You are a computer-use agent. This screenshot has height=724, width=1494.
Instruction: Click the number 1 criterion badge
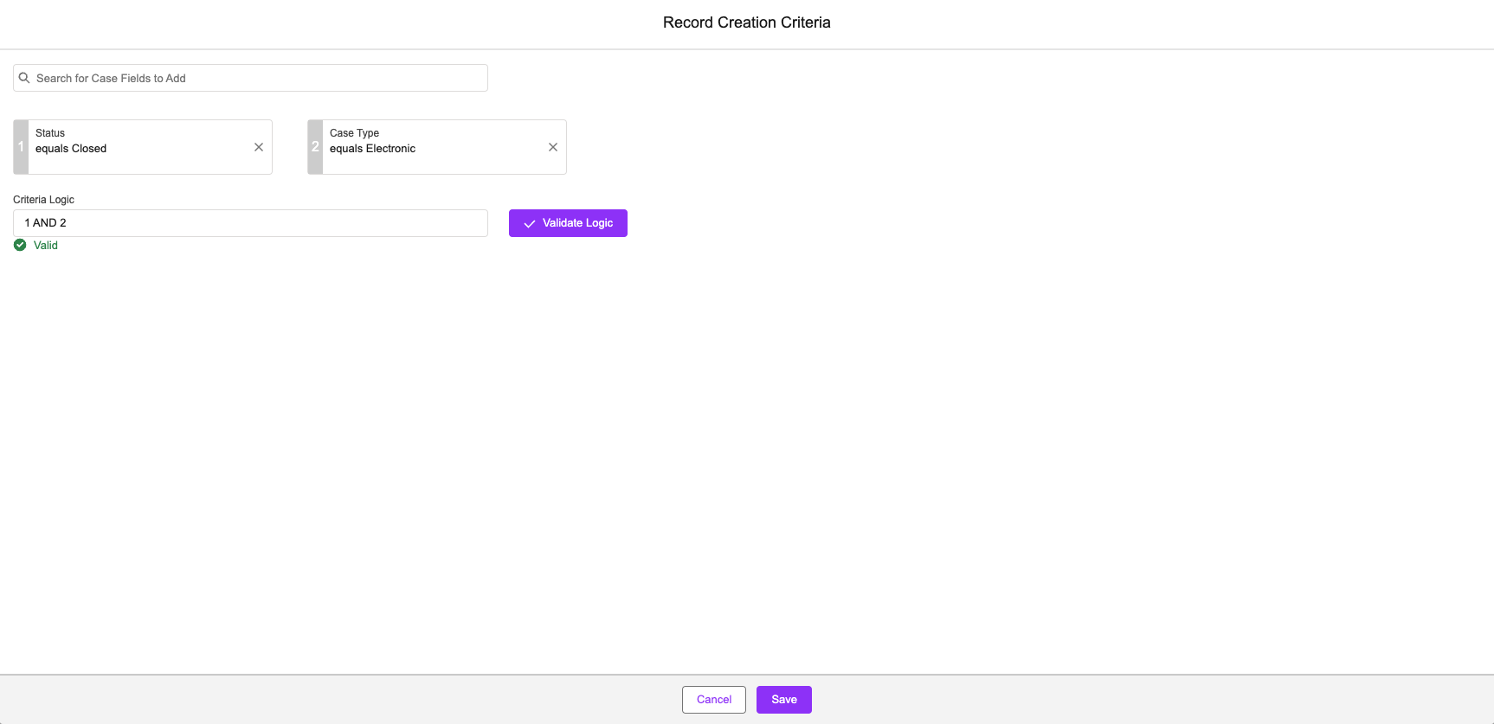pos(21,147)
